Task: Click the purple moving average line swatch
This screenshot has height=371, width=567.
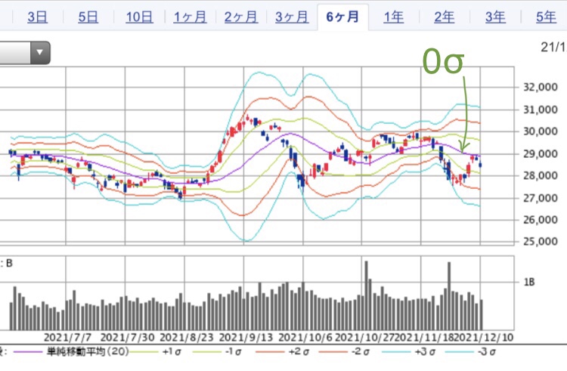Action: point(27,351)
